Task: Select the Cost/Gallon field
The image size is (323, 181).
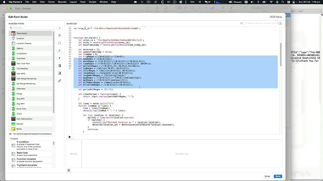Action: [31, 53]
